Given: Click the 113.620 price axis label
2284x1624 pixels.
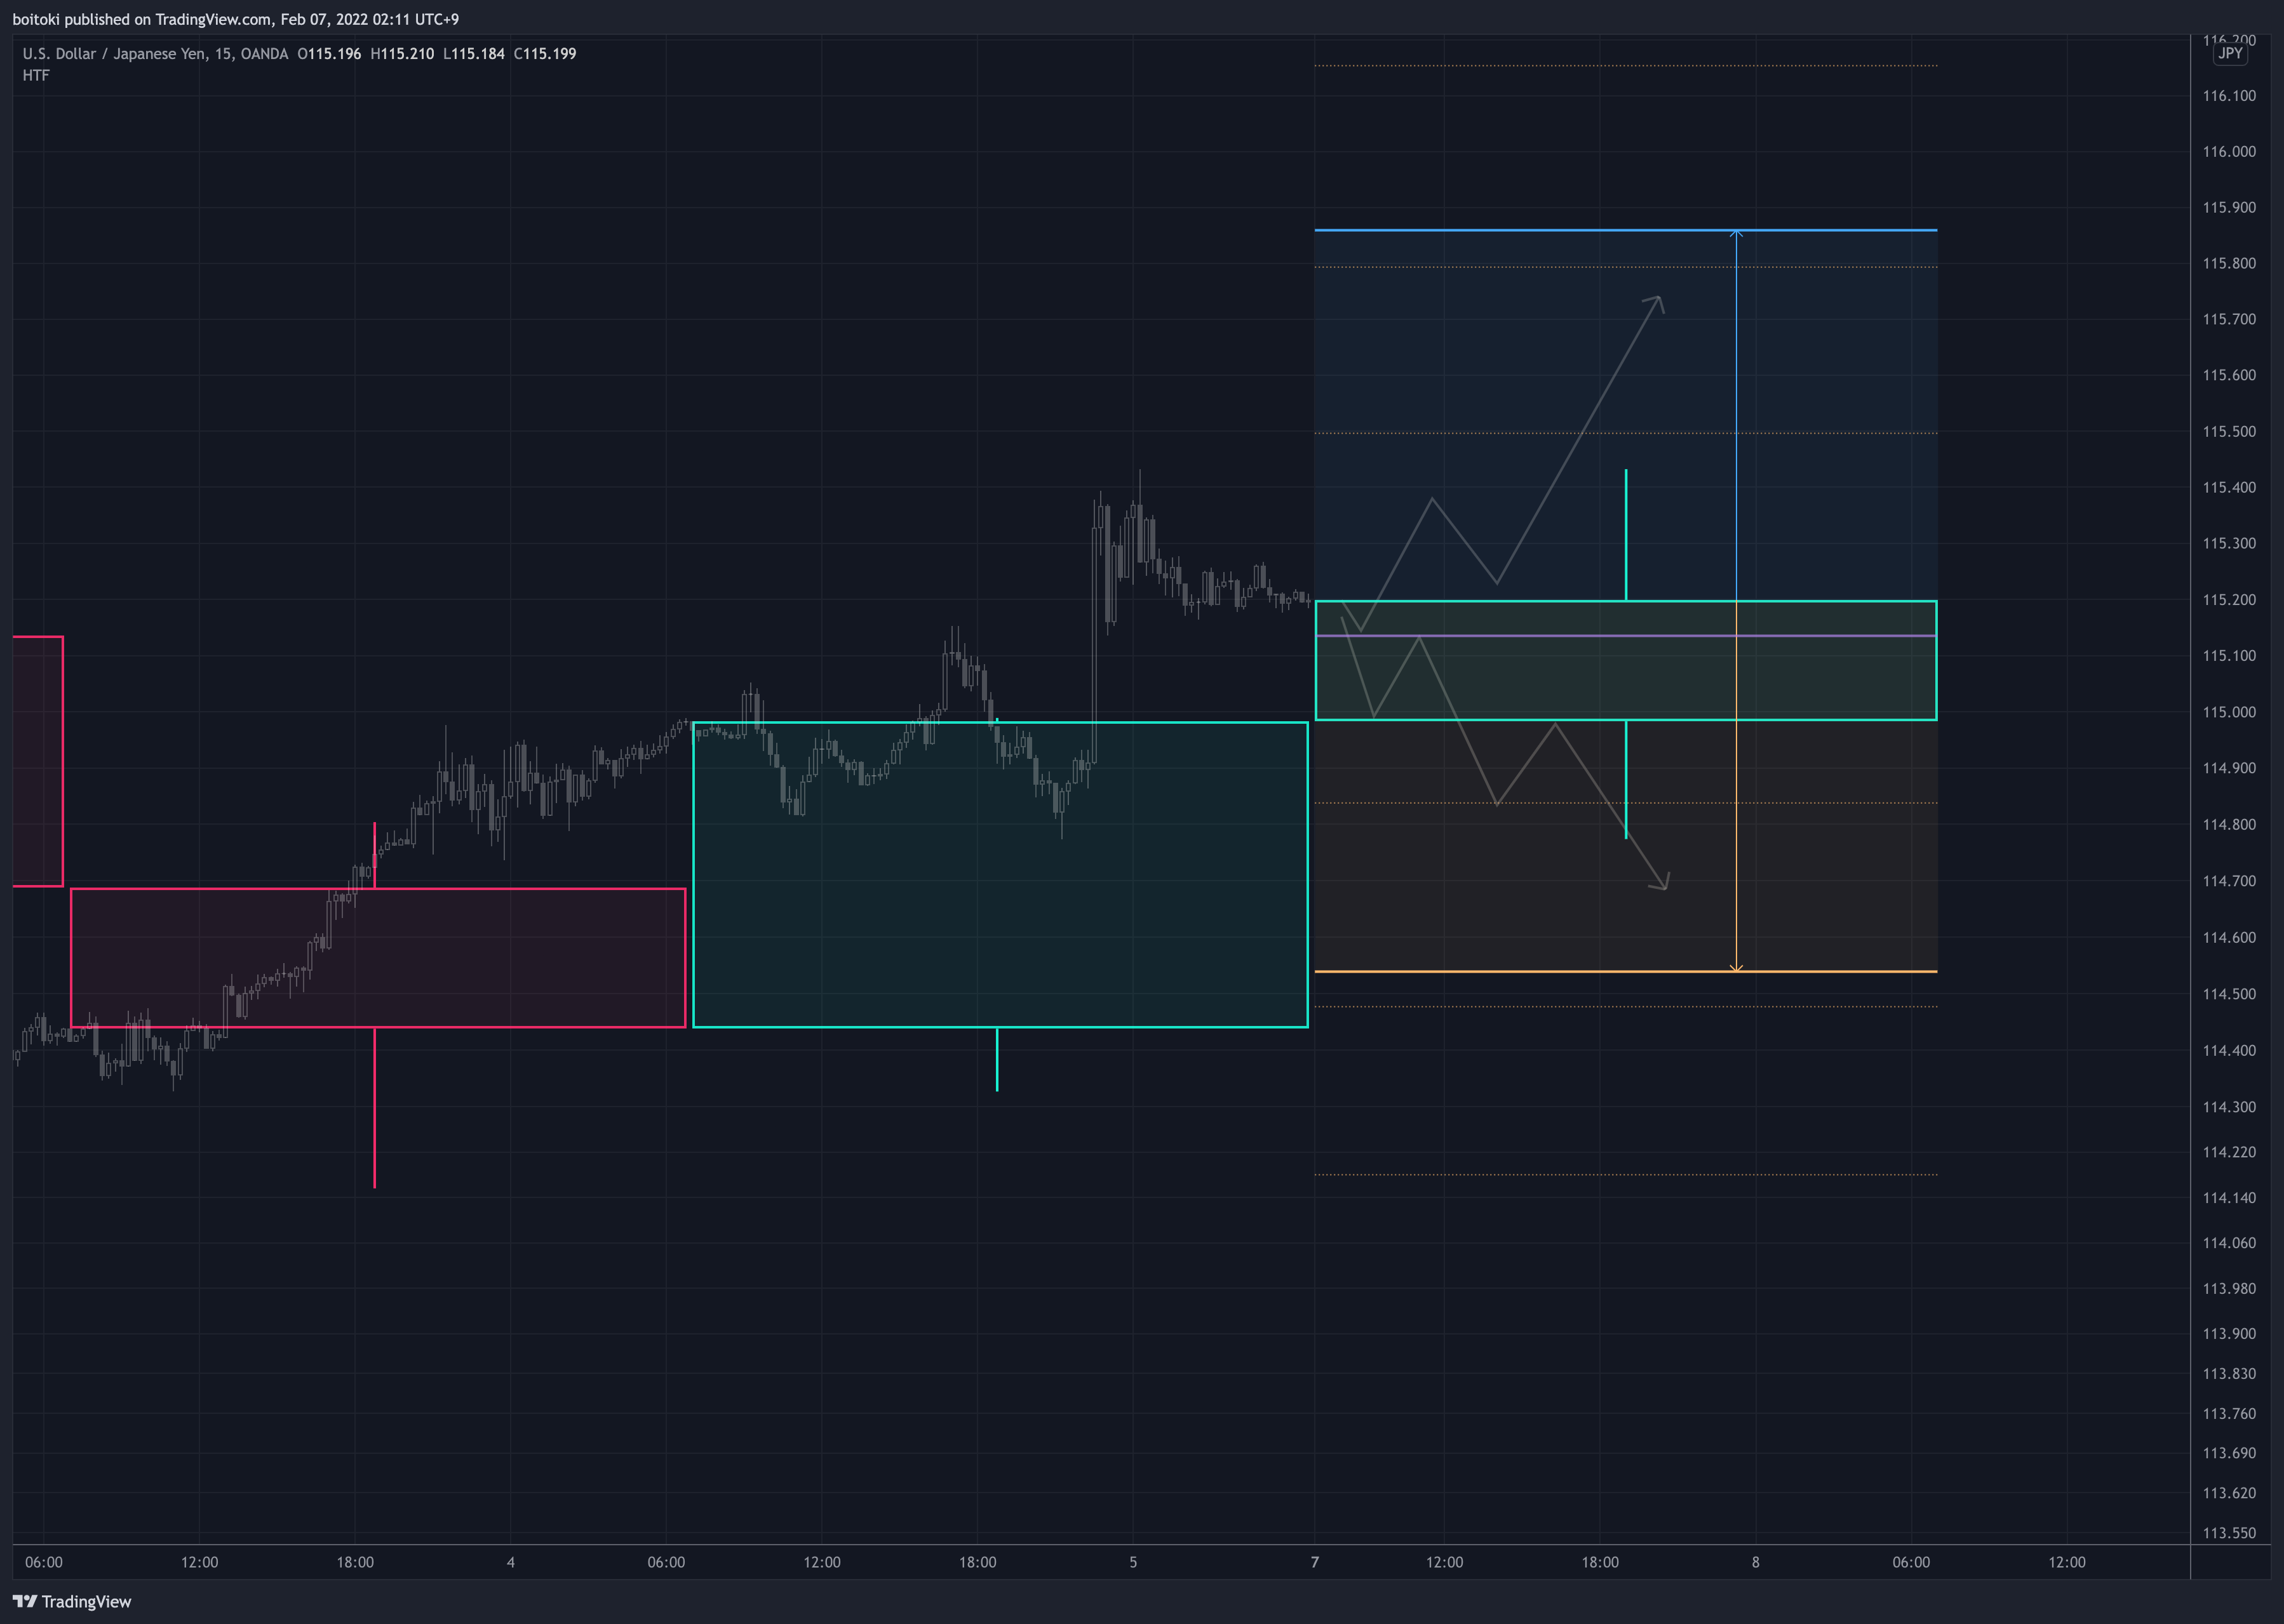Looking at the screenshot, I should point(2229,1494).
